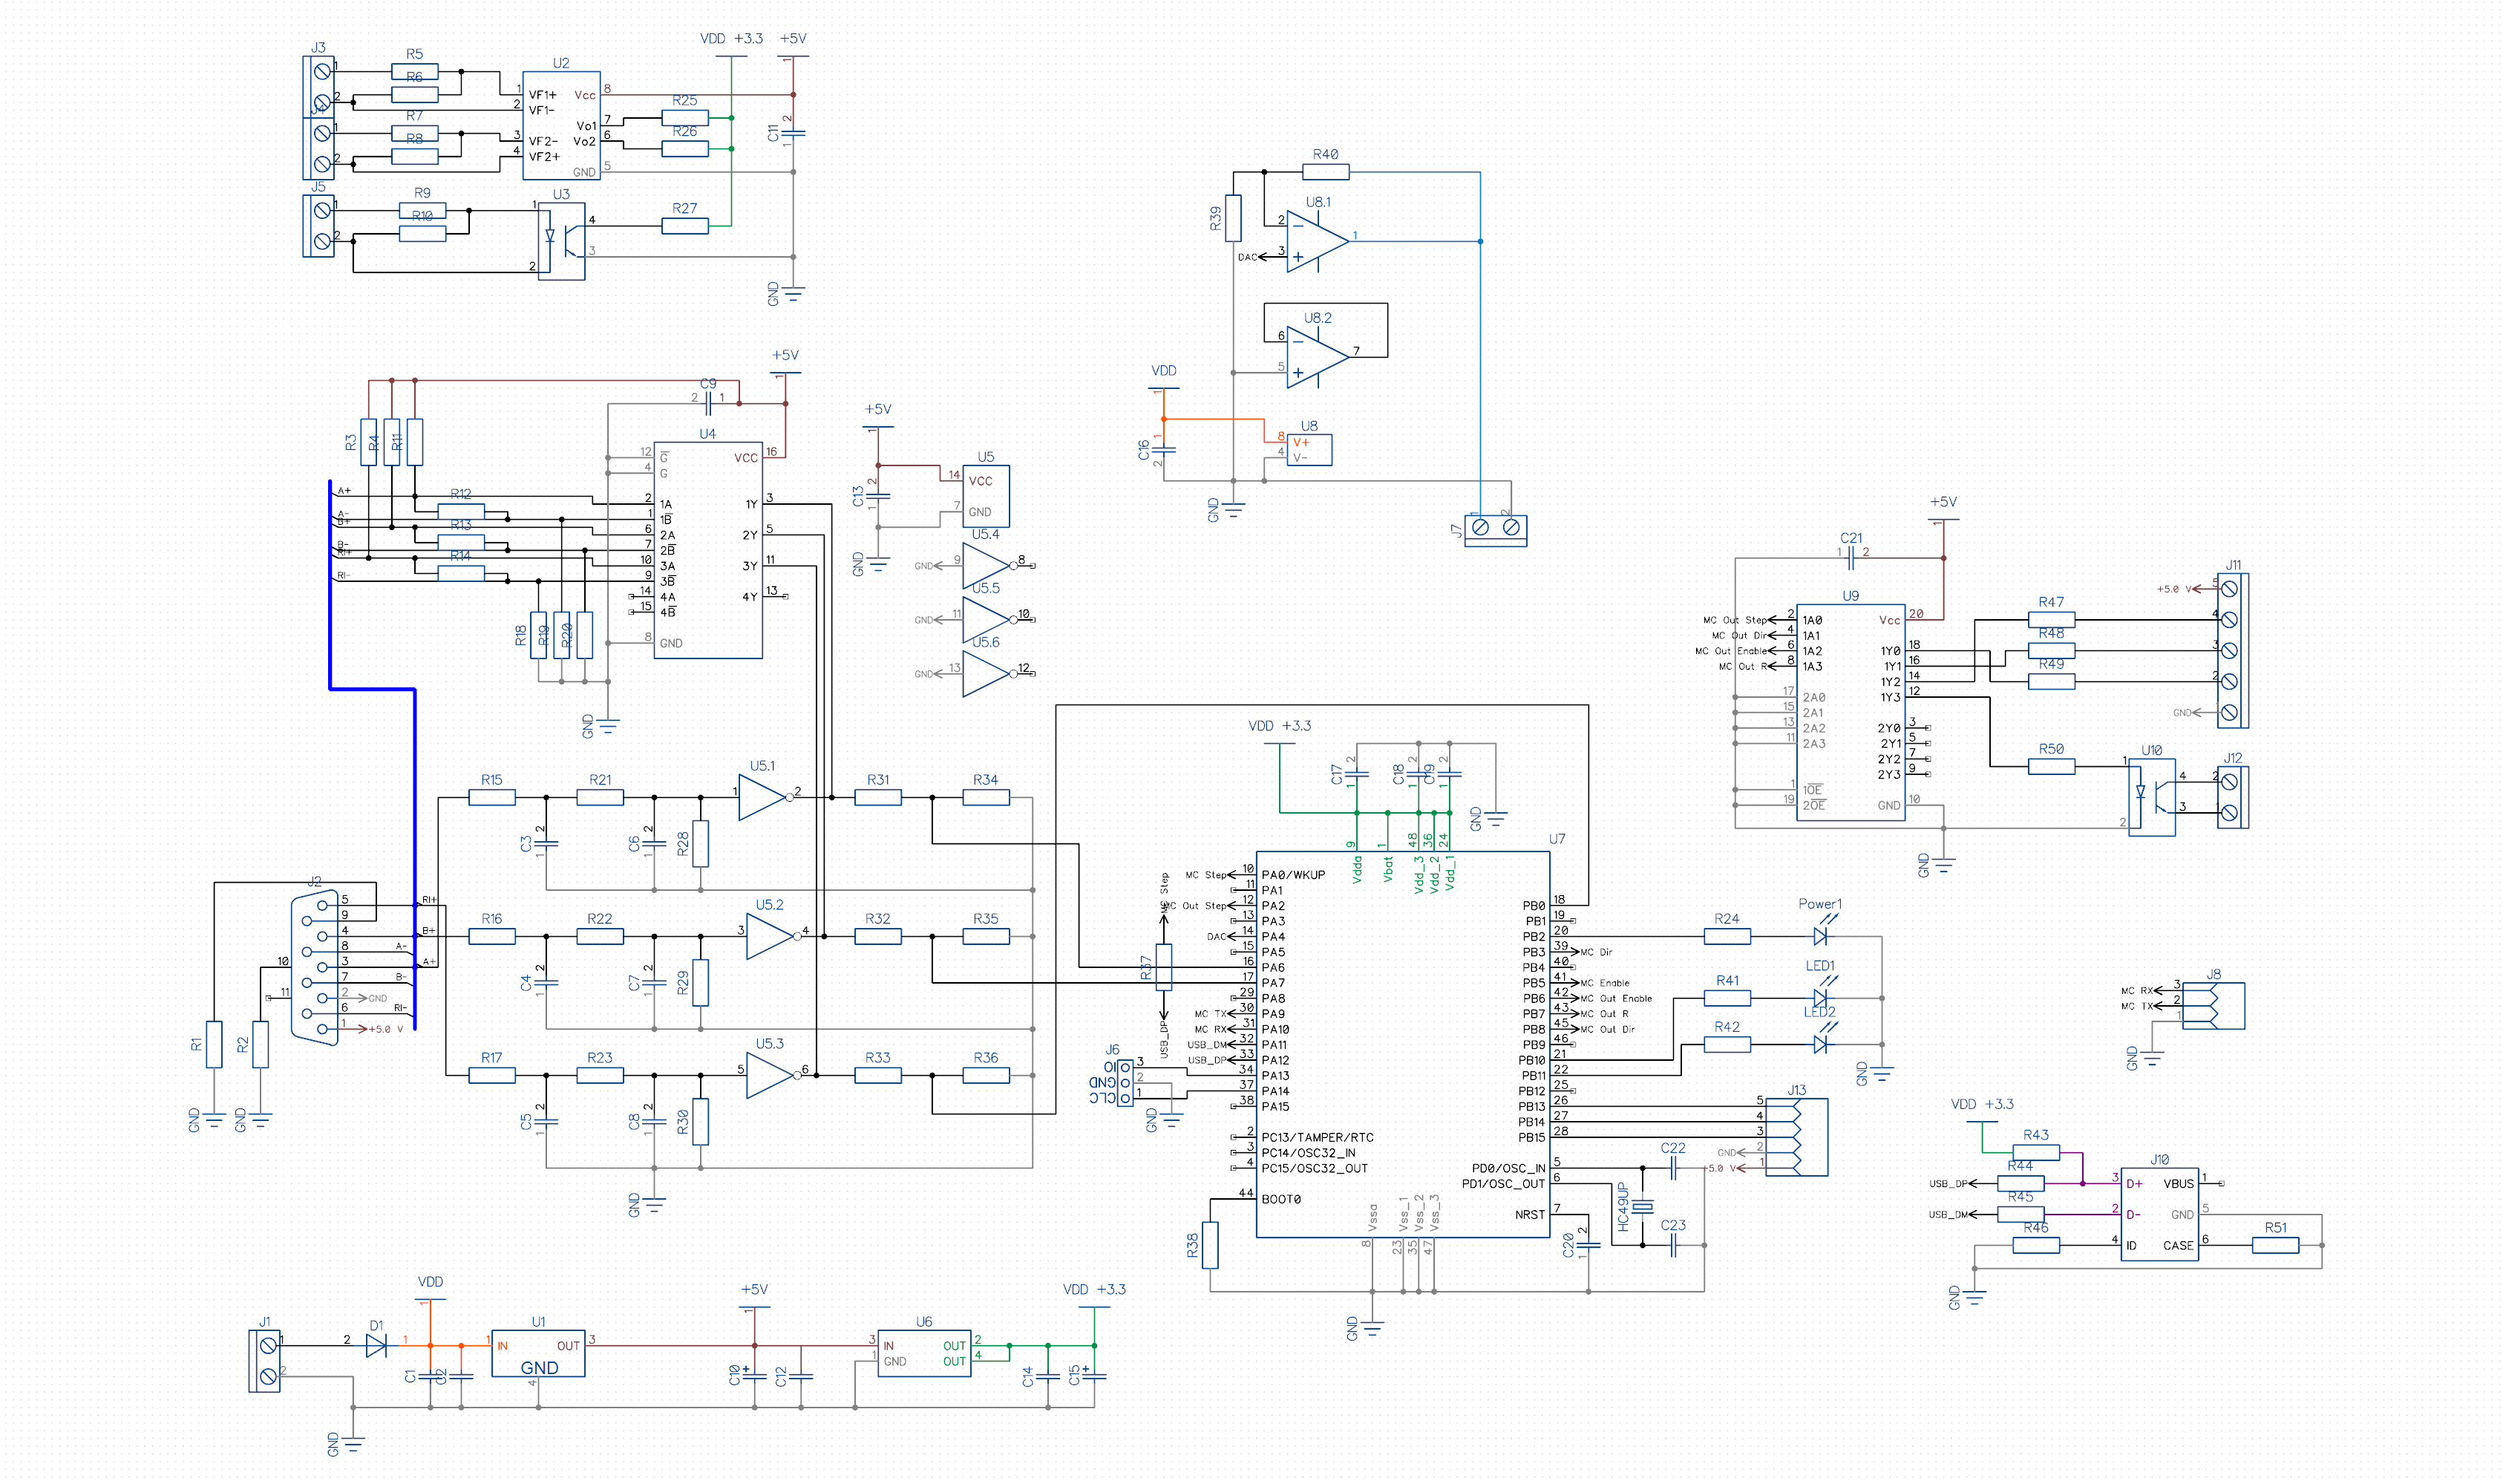This screenshot has width=2503, height=1484.
Task: Select the R40 resistor symbol
Action: 1326,172
